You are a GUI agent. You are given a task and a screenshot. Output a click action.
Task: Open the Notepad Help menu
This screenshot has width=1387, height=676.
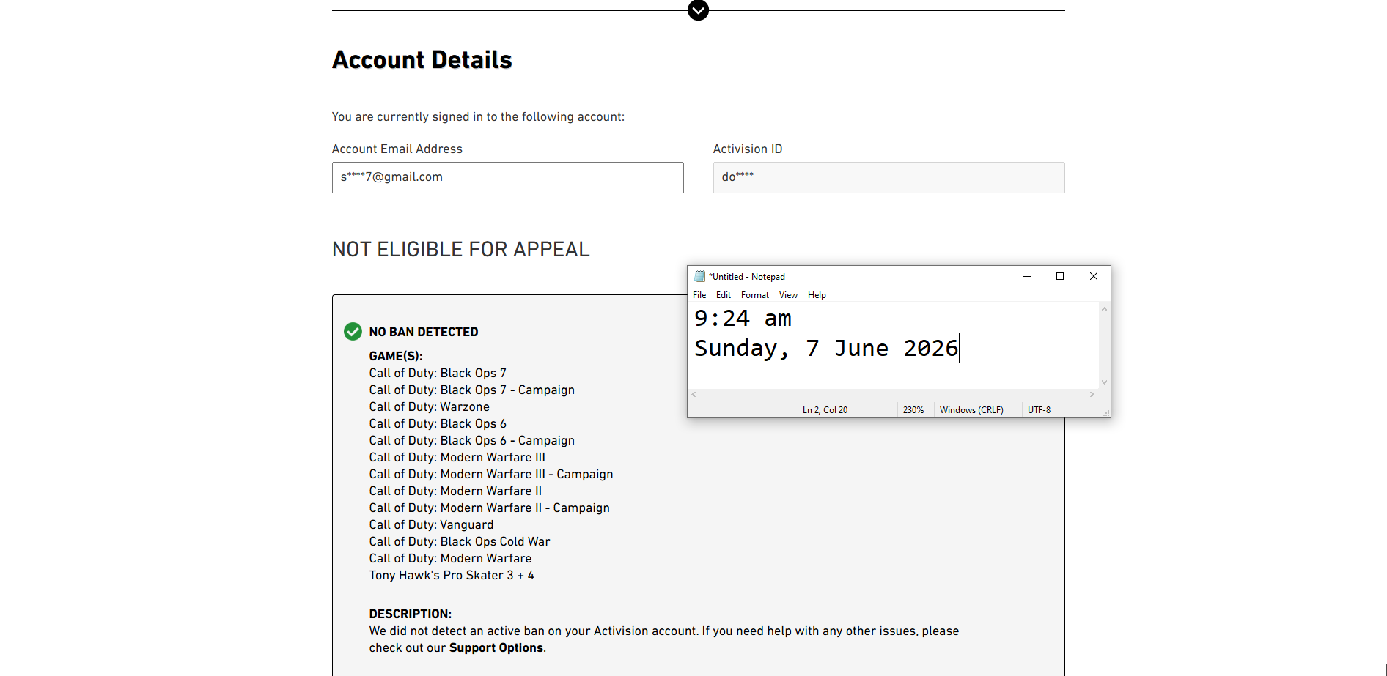click(x=817, y=295)
